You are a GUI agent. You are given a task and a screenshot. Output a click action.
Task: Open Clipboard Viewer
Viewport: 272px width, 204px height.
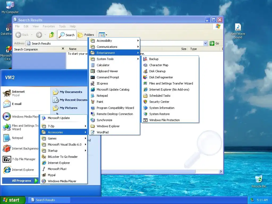pyautogui.click(x=114, y=71)
